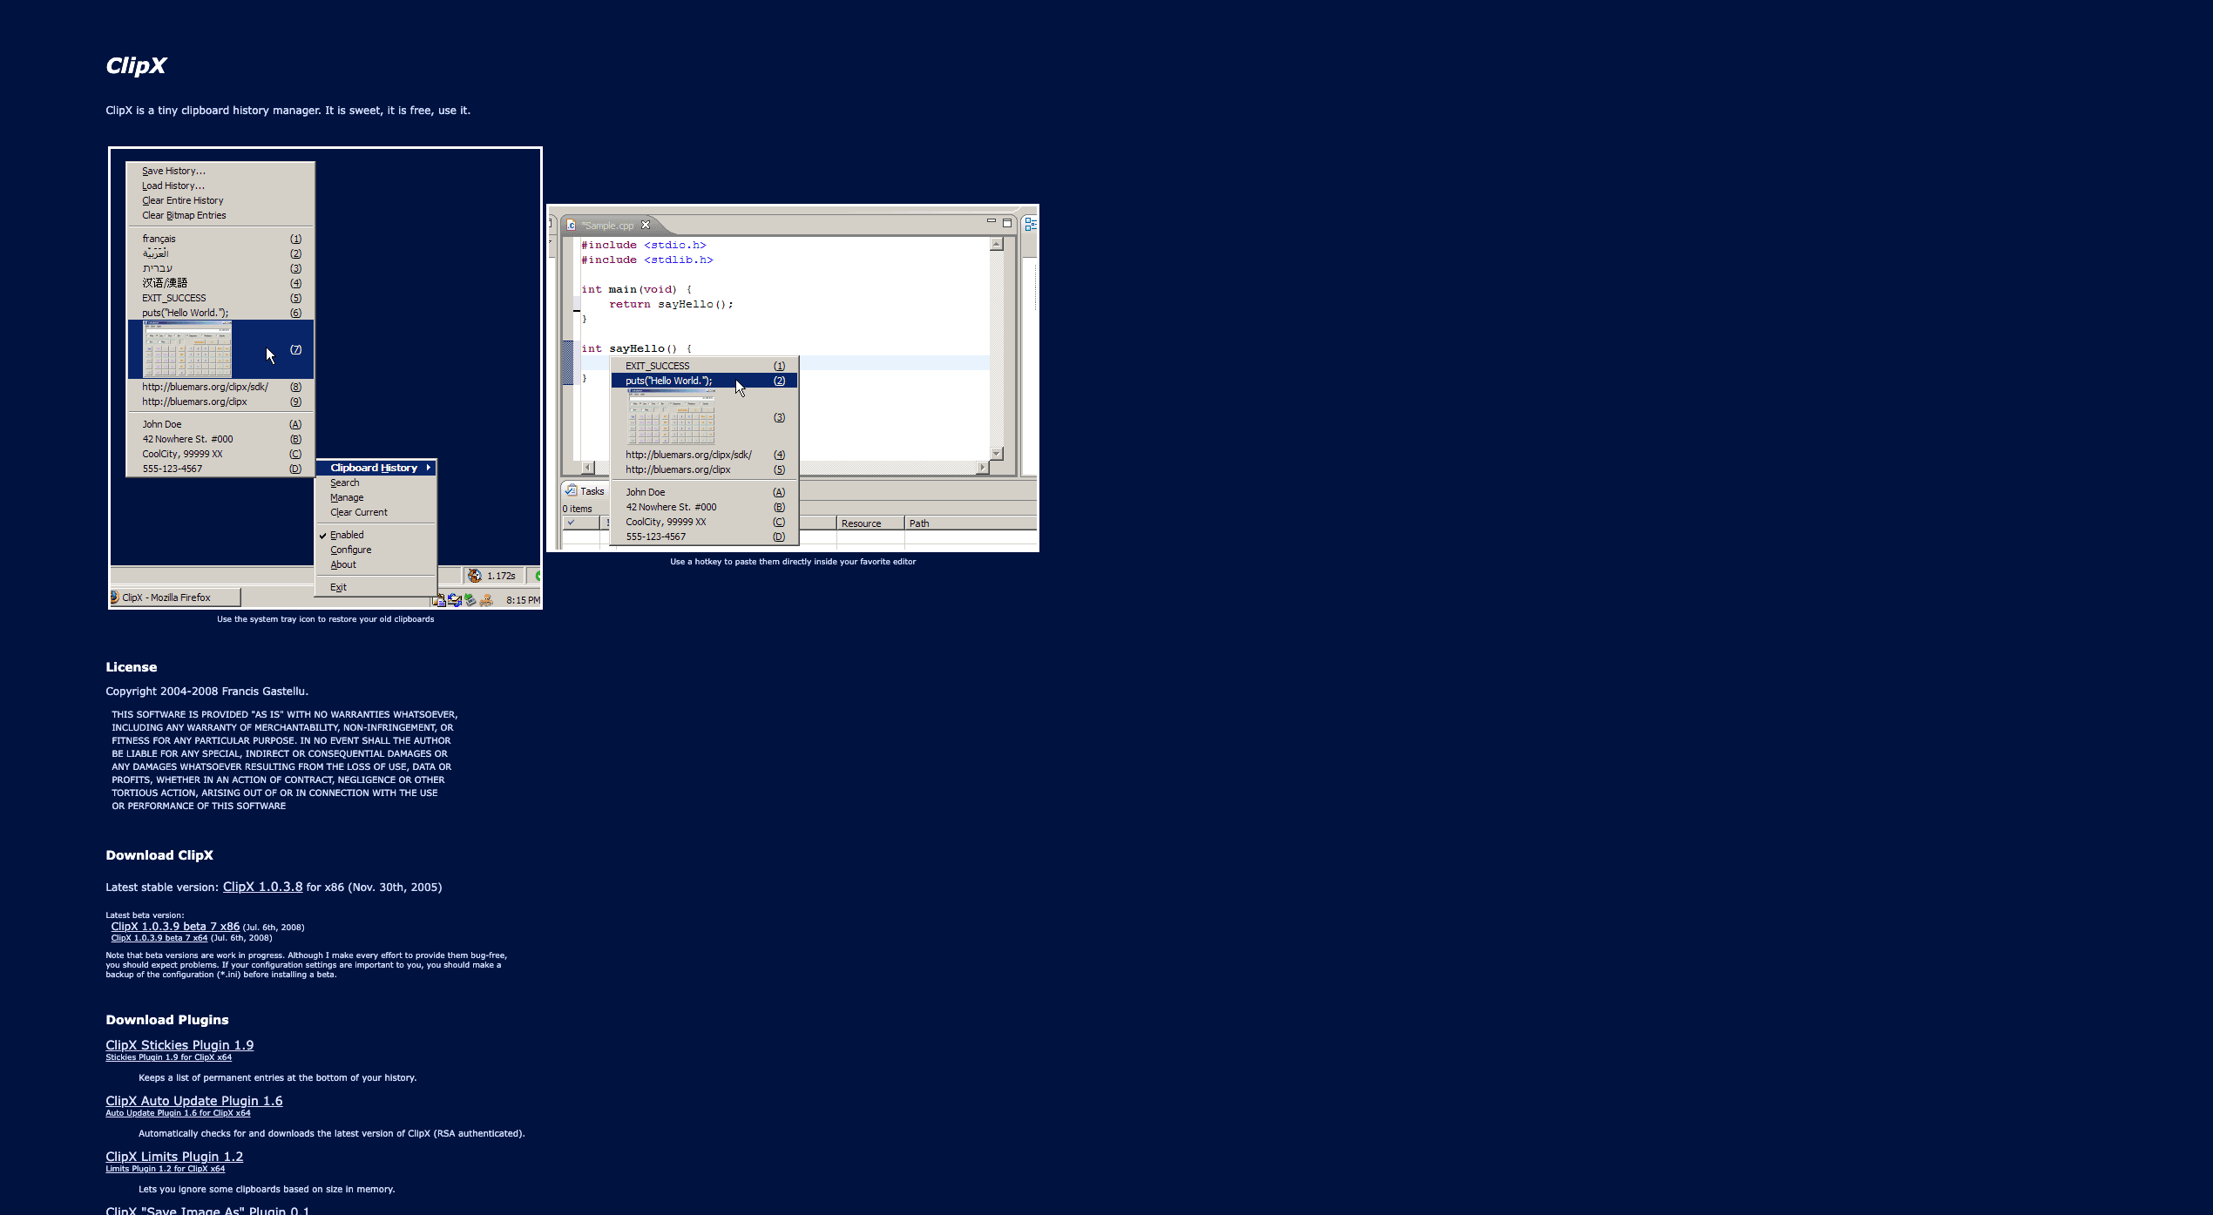
Task: Choose Search in the tray menu
Action: point(376,483)
